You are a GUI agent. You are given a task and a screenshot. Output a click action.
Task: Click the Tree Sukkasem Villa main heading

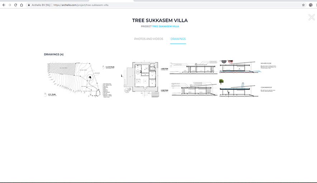pyautogui.click(x=160, y=20)
